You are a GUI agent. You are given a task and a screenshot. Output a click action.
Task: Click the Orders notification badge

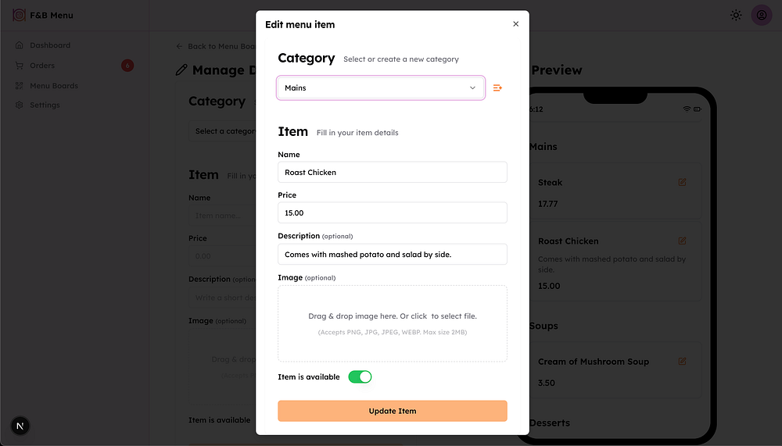coord(127,66)
